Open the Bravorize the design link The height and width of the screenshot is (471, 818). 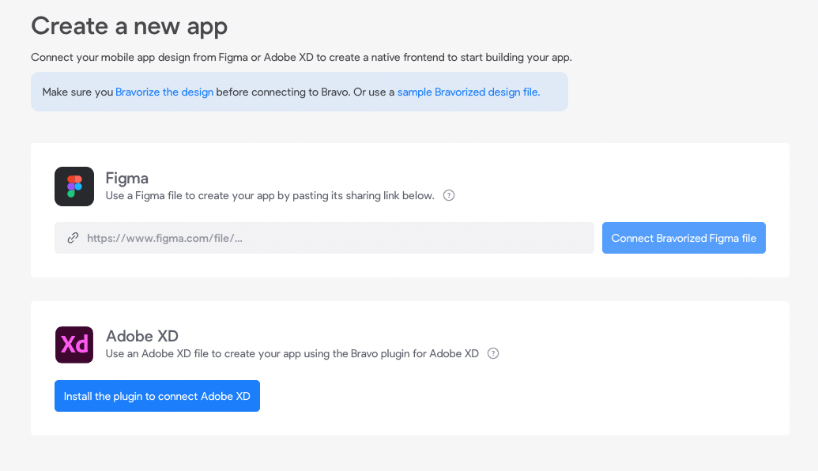tap(164, 92)
